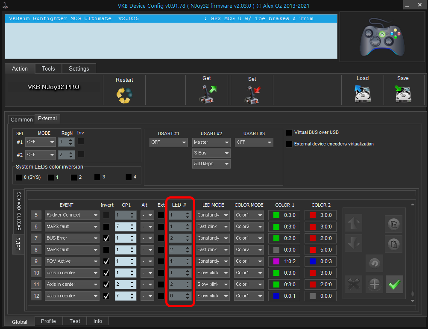Click the LED # field in row 12
The width and height of the screenshot is (428, 329).
click(x=177, y=296)
